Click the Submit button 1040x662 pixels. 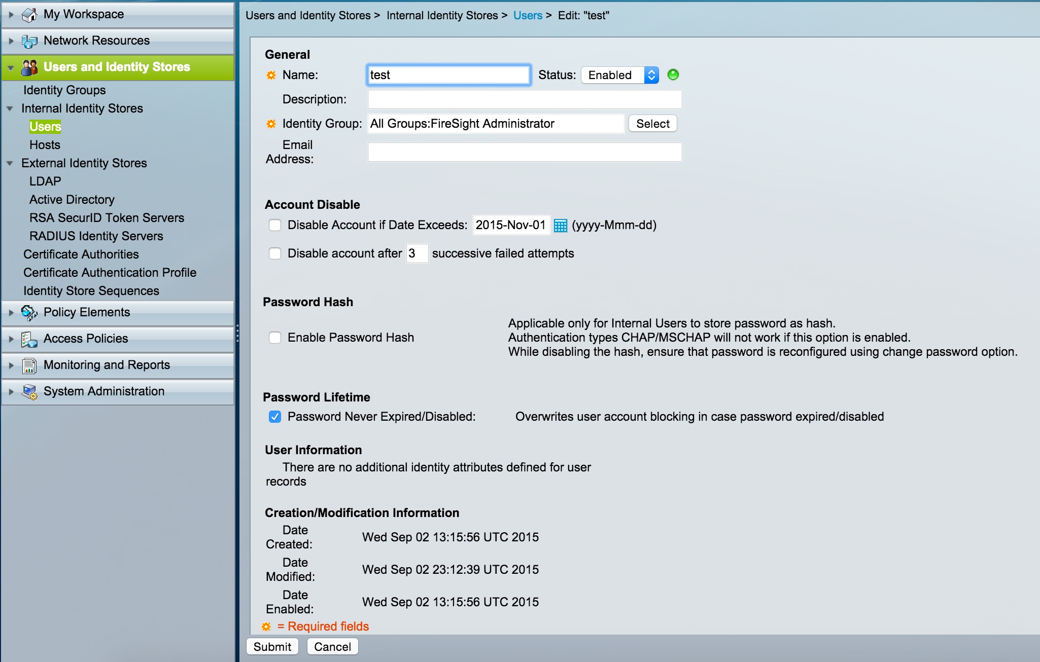(x=272, y=647)
